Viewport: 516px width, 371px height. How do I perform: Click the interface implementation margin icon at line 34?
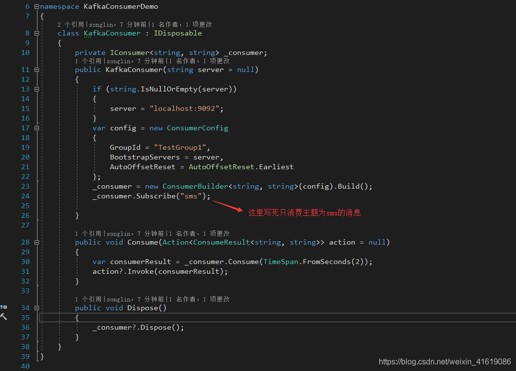3,307
